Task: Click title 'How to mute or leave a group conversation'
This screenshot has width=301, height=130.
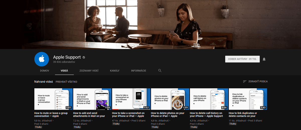Action: (x=51, y=115)
